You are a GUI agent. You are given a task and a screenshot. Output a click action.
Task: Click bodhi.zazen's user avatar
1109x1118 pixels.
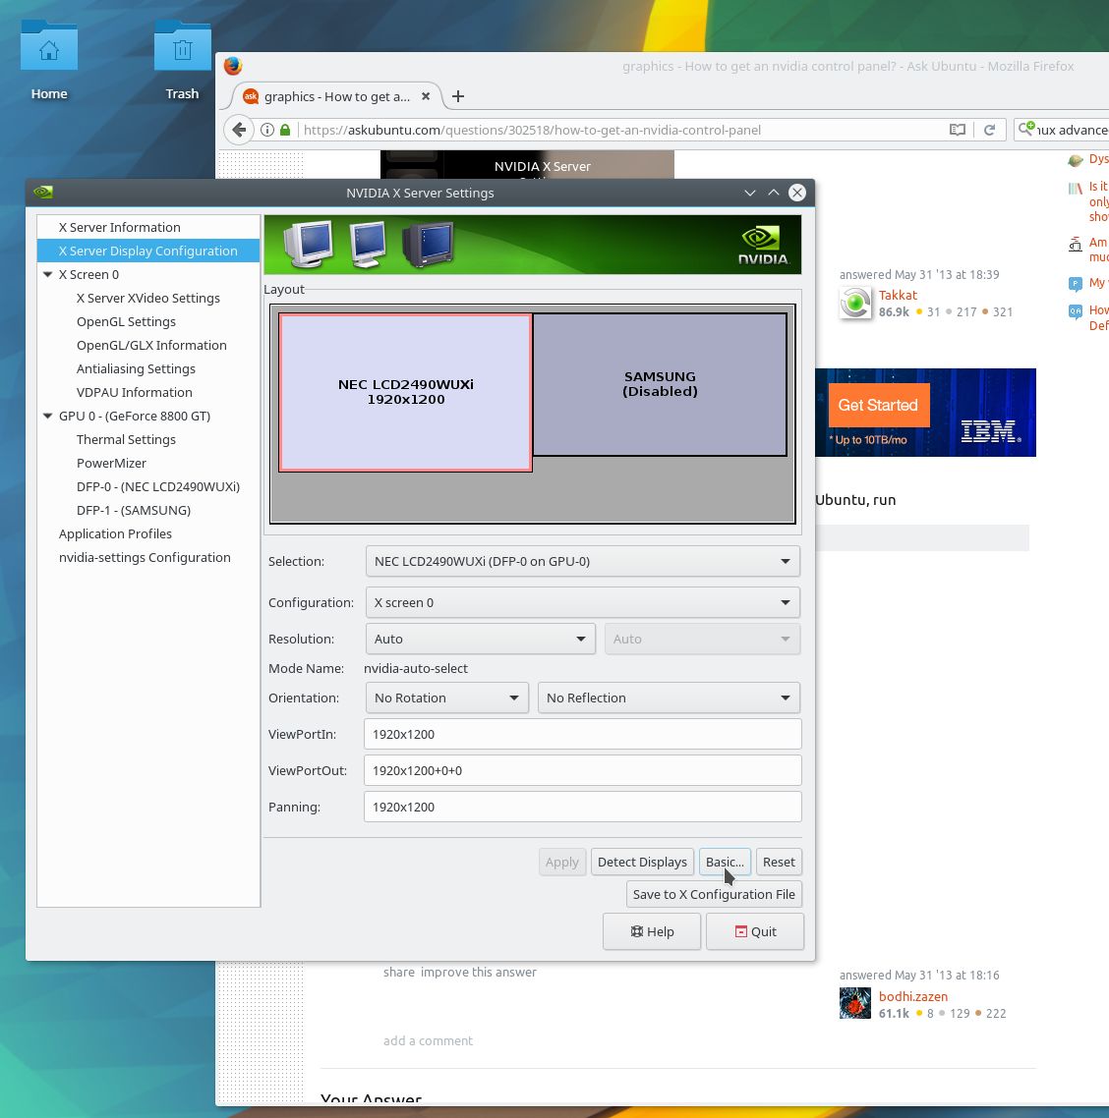tap(855, 1003)
